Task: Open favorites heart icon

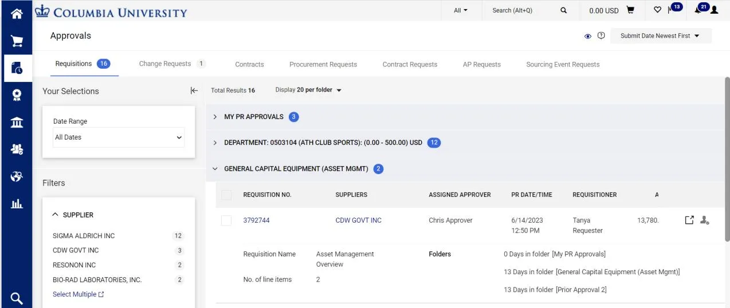Action: click(657, 10)
